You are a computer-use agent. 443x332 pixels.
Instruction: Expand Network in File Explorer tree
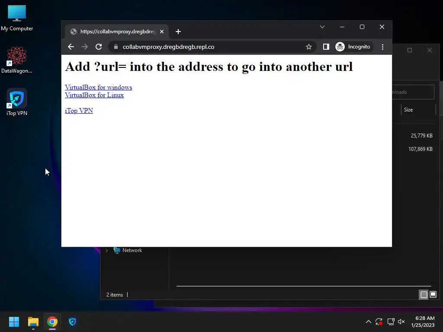106,250
